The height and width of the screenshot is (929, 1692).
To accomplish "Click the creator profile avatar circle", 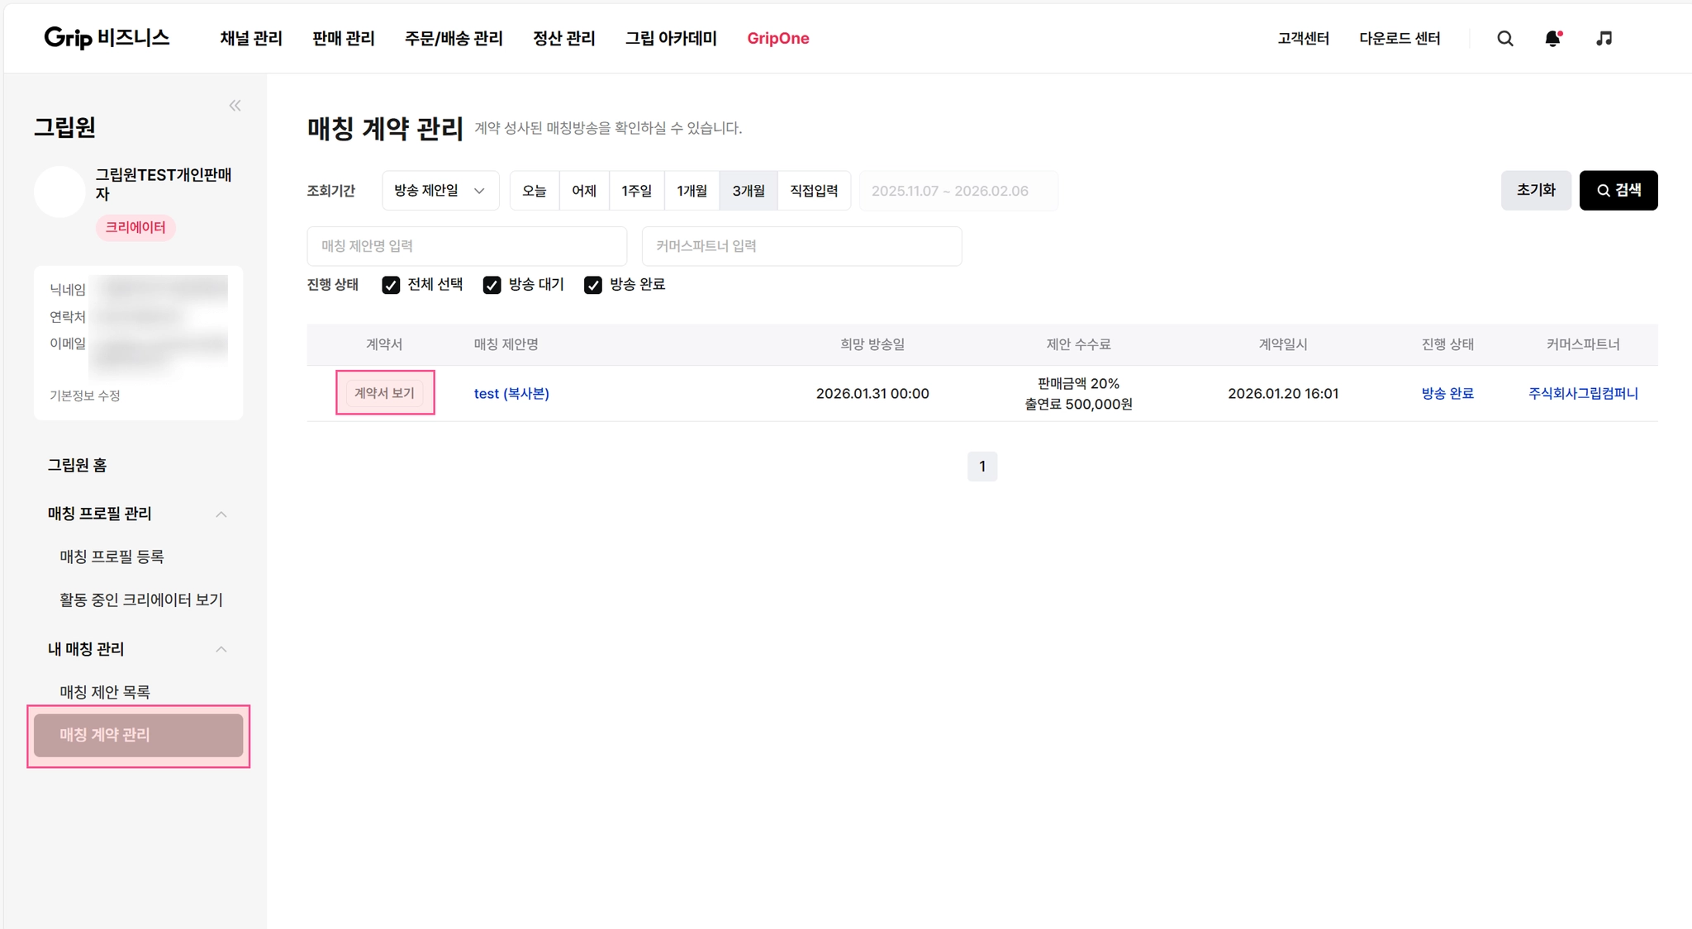I will tap(59, 192).
